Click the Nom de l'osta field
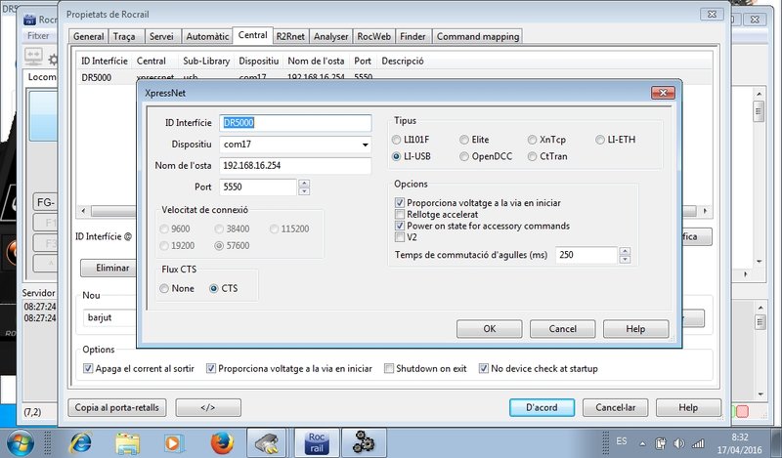Viewport: 782px width, 458px height. 295,165
